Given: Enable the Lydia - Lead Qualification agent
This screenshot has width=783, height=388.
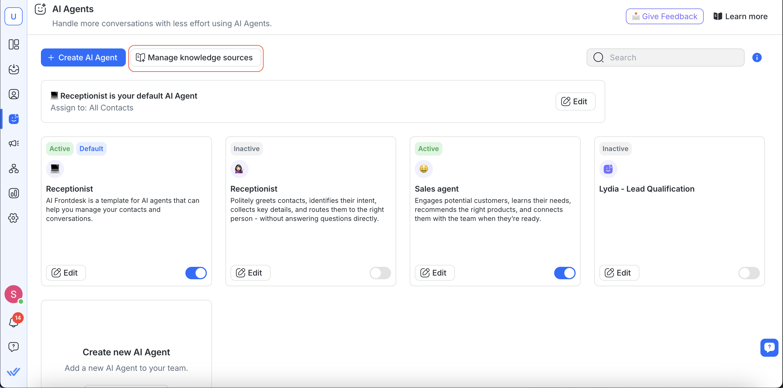Looking at the screenshot, I should coord(749,273).
